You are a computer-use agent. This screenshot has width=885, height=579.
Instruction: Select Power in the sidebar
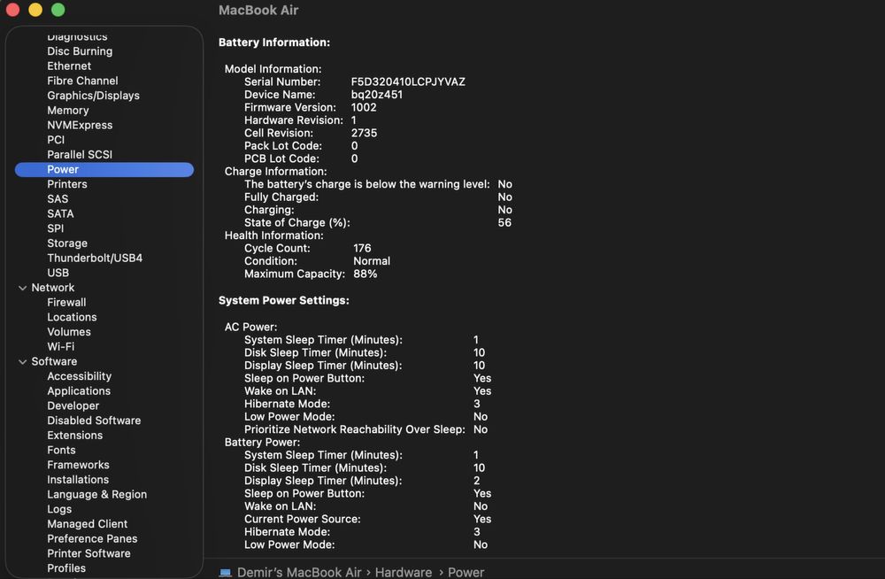pos(63,169)
